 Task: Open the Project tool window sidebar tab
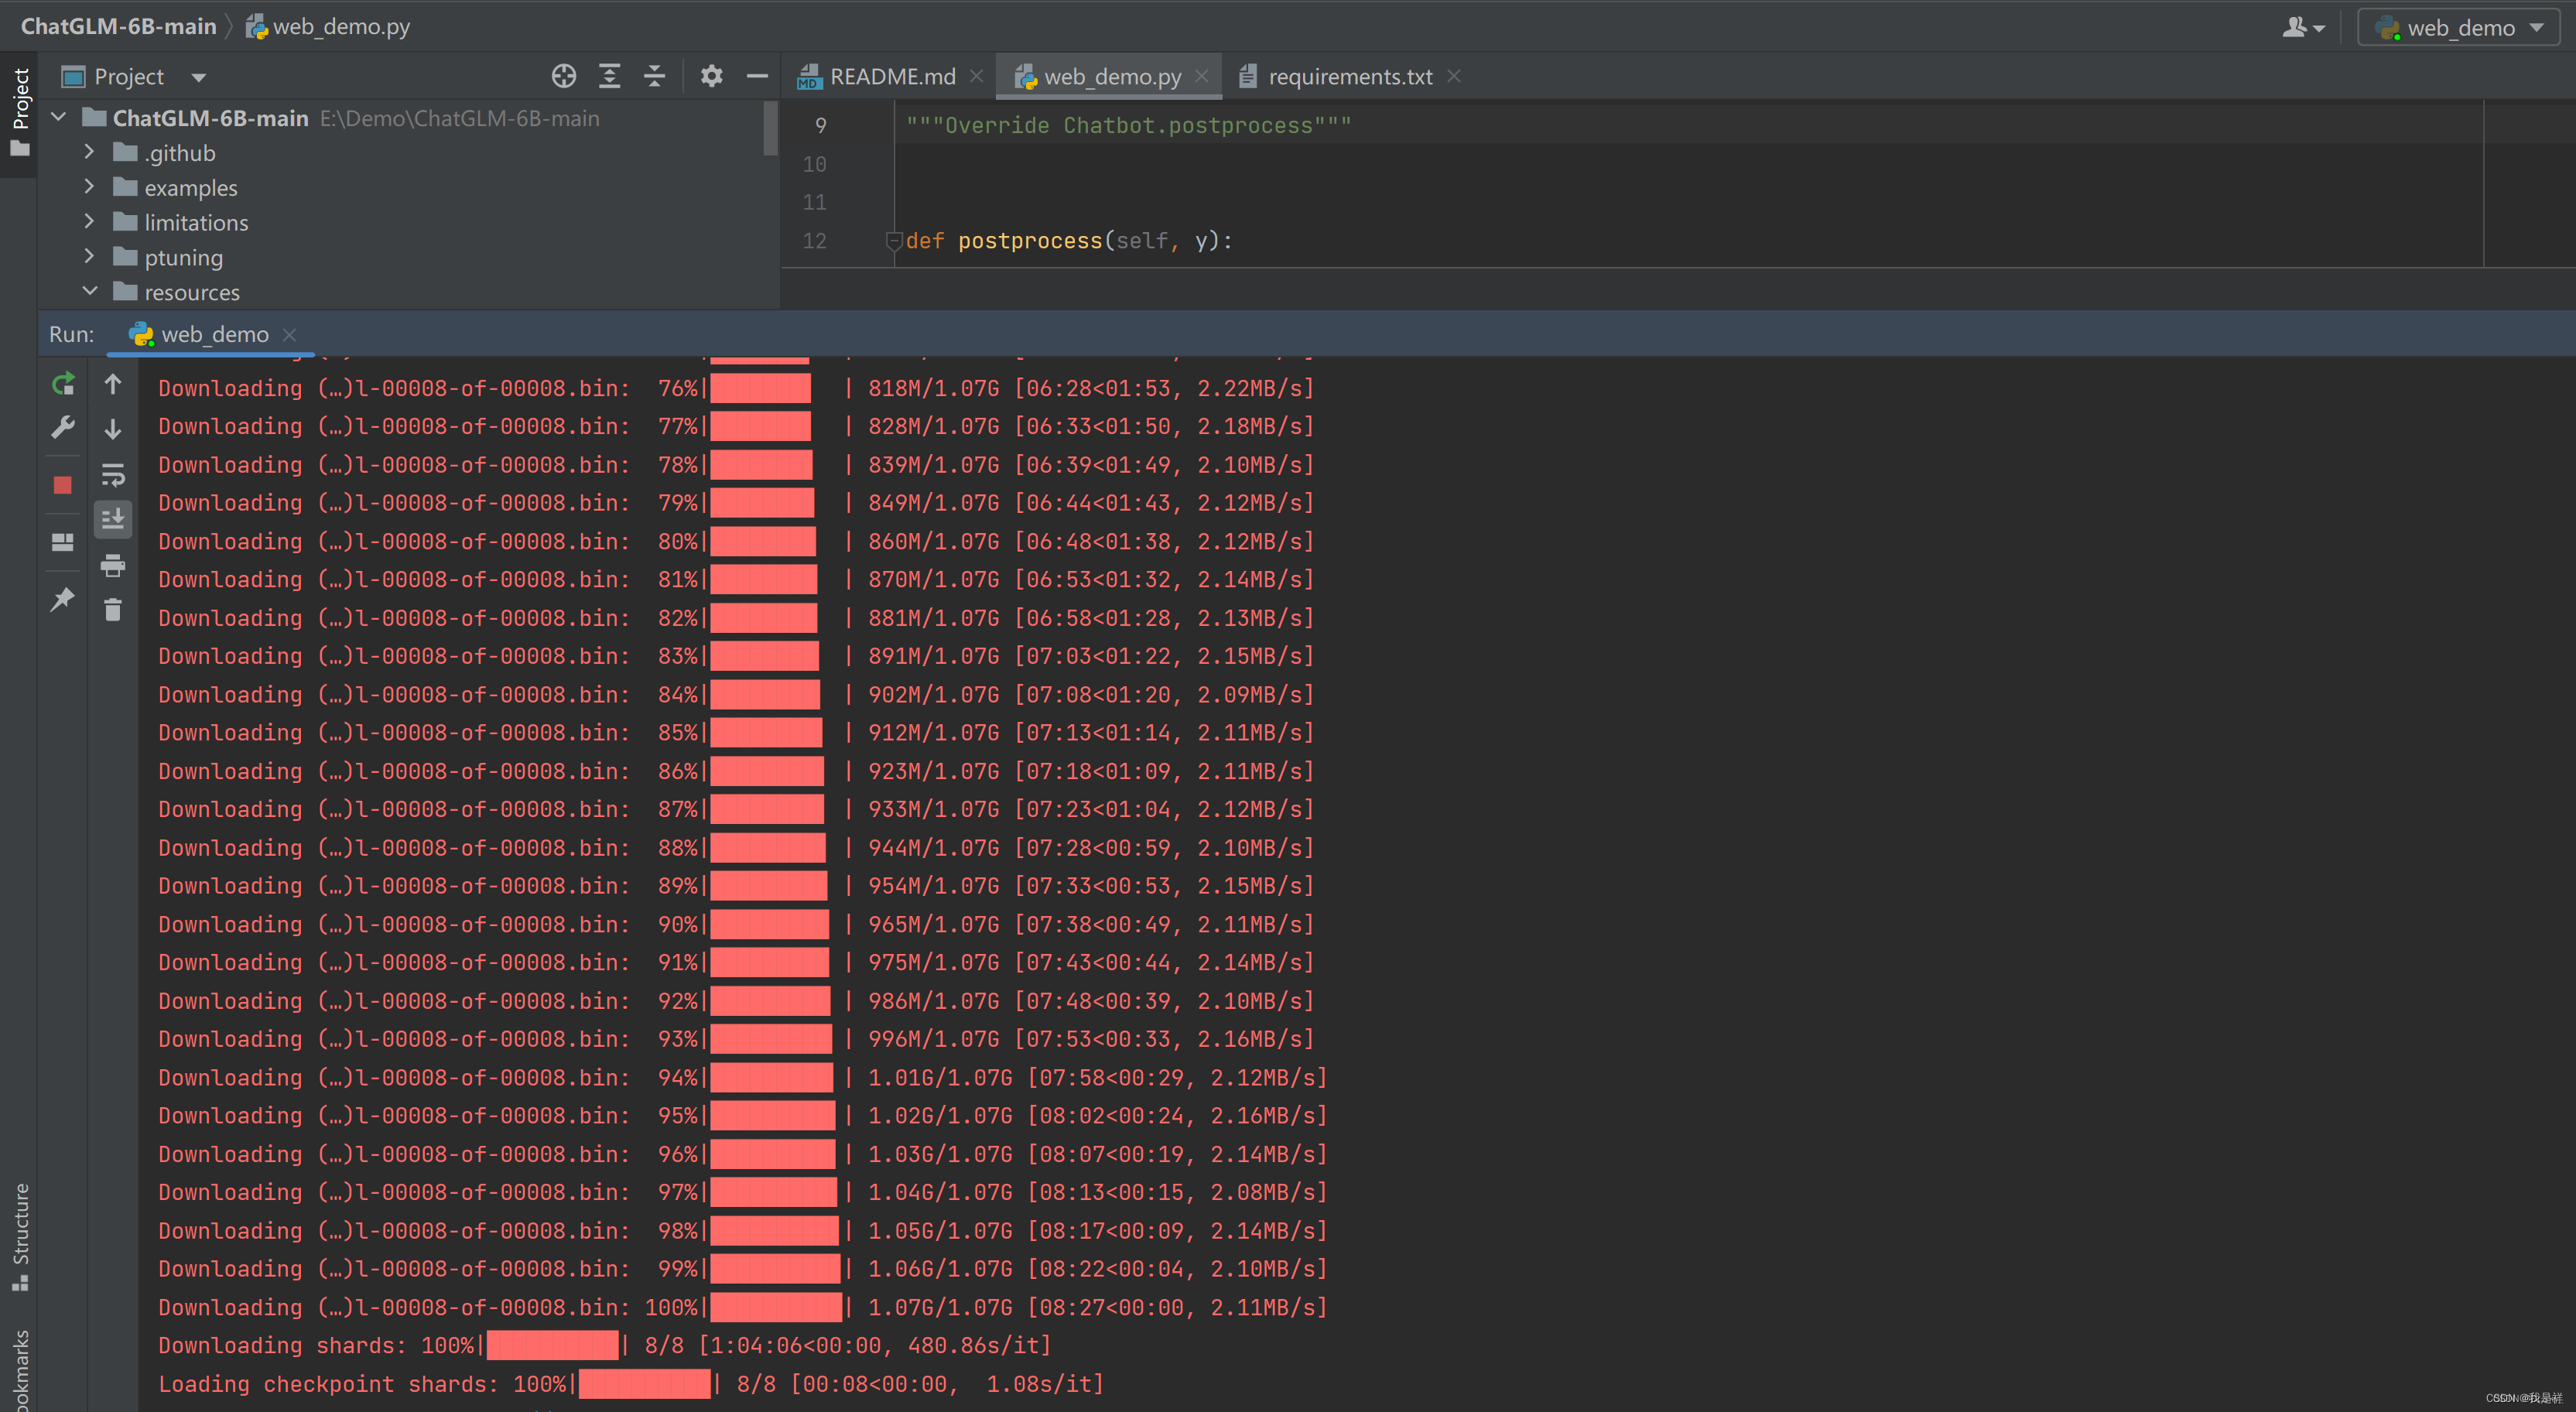pos(19,112)
